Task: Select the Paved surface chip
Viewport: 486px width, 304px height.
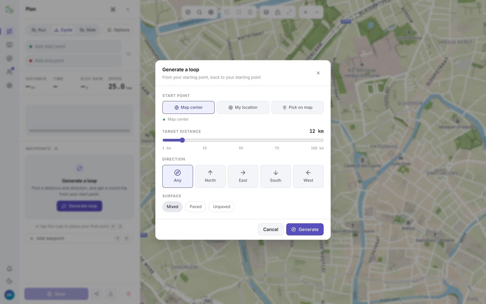Action: point(196,207)
